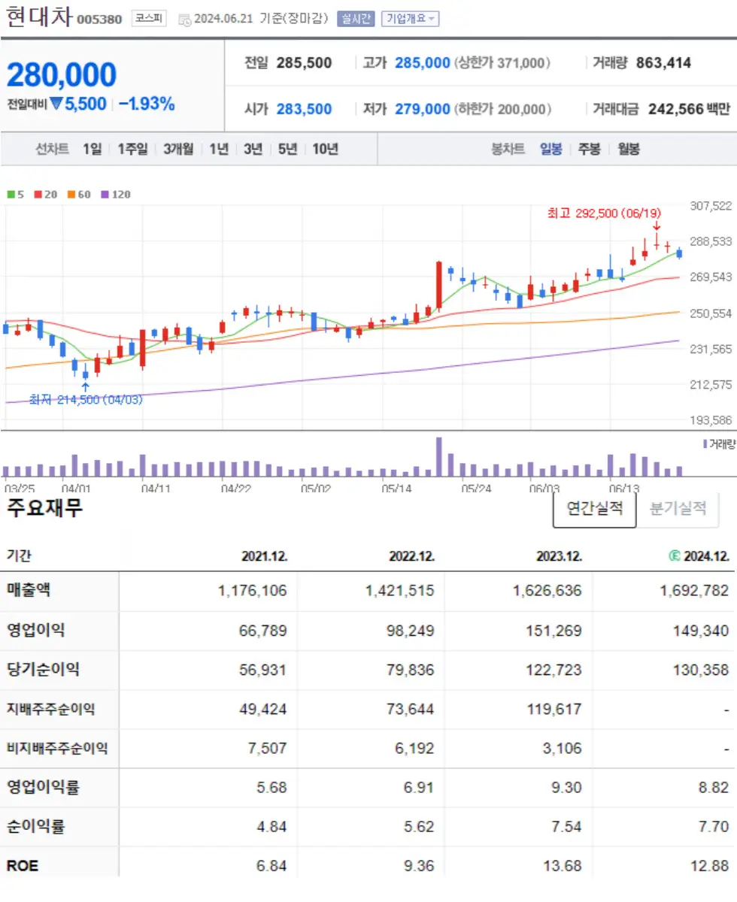Click the 고가 value 285,000
The height and width of the screenshot is (902, 737).
pos(422,63)
